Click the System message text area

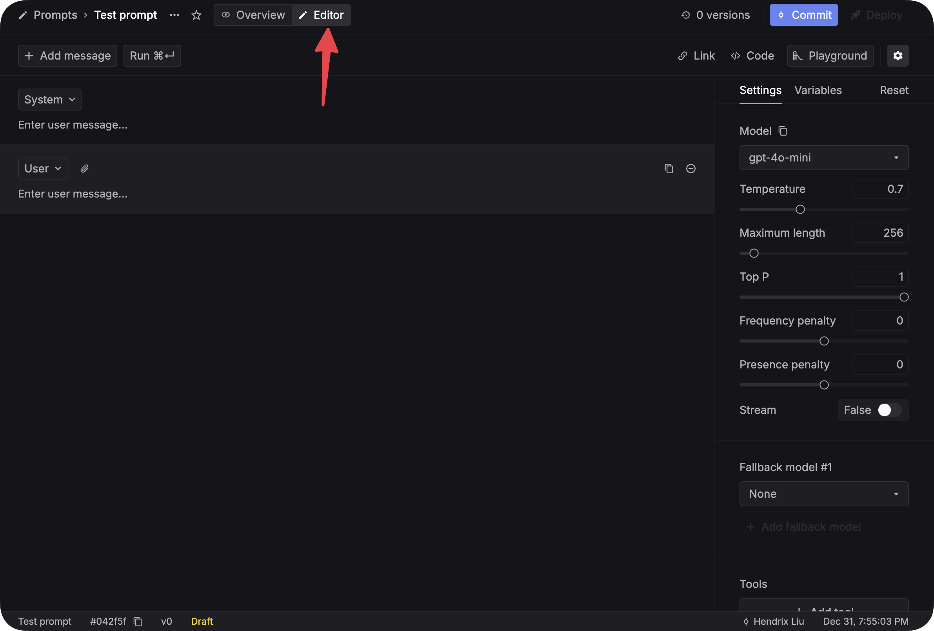click(x=357, y=125)
